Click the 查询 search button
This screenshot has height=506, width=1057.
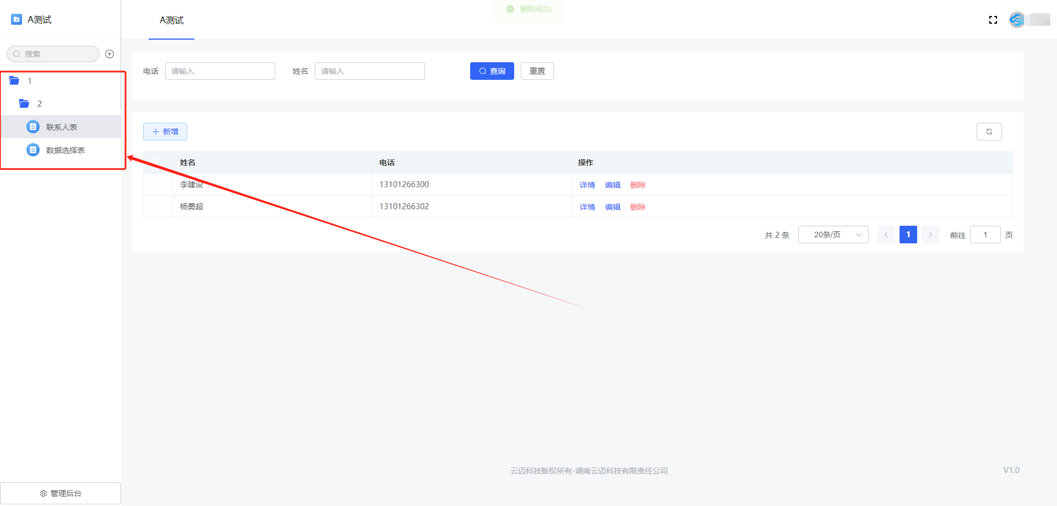[x=492, y=71]
